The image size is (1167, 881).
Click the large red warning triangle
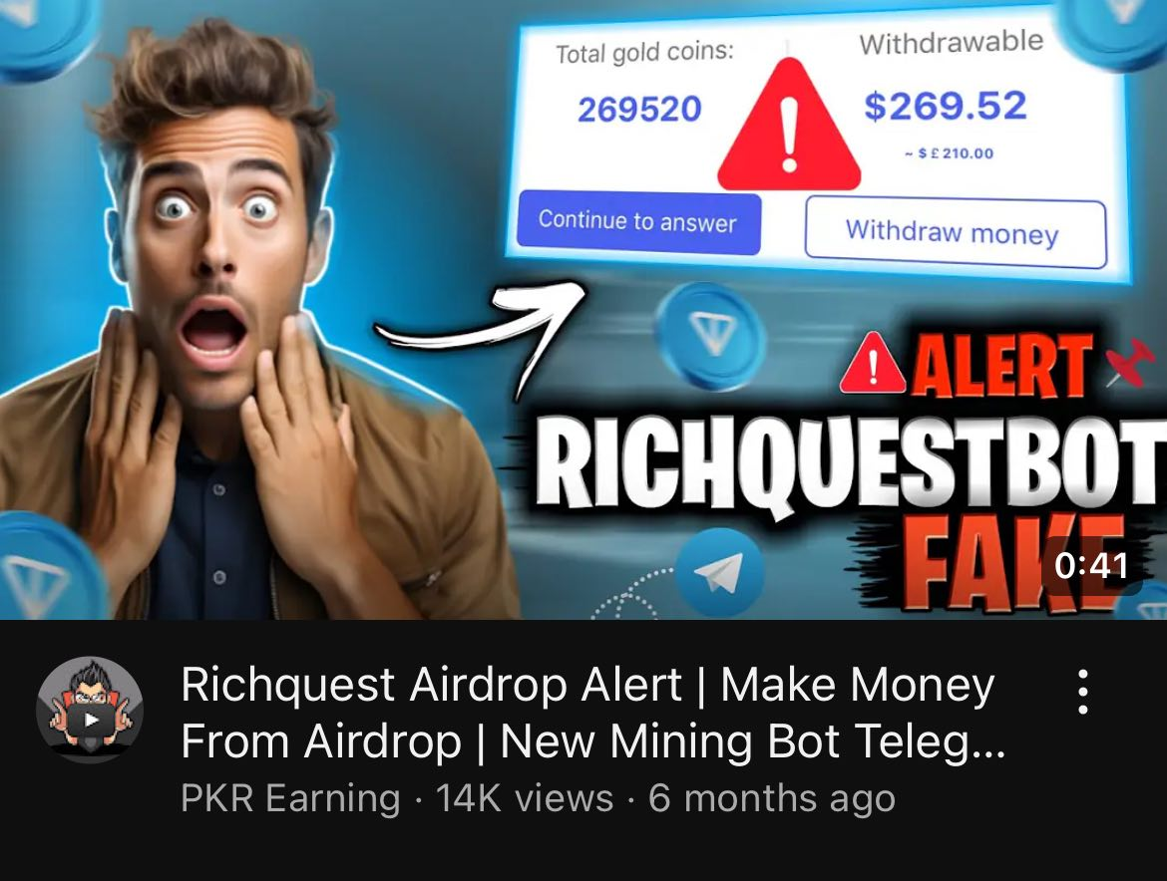789,125
